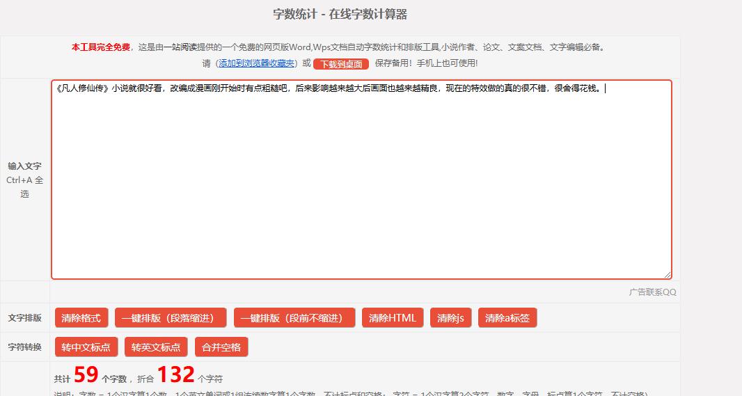Click the 清除a标签 button
Image resolution: width=742 pixels, height=396 pixels.
tap(507, 317)
